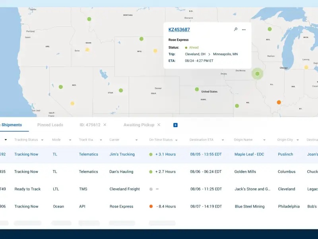The width and height of the screenshot is (318, 239).
Task: Select the highlighted green map marker near Iowa
Action: click(x=258, y=74)
